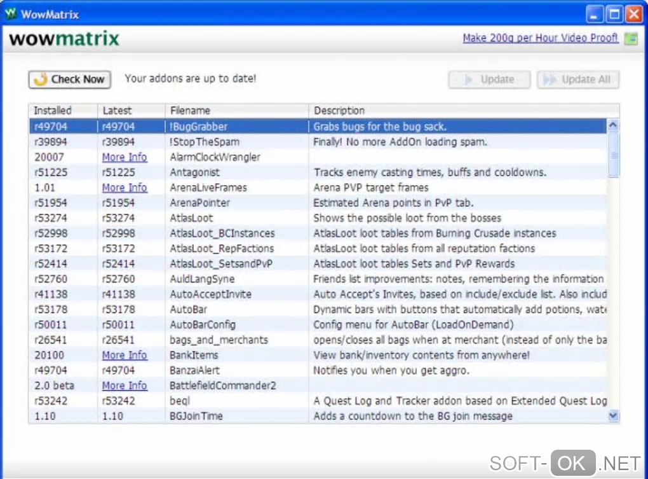Viewport: 648px width, 479px height.
Task: Minimize the WowMatrix window
Action: click(x=594, y=15)
